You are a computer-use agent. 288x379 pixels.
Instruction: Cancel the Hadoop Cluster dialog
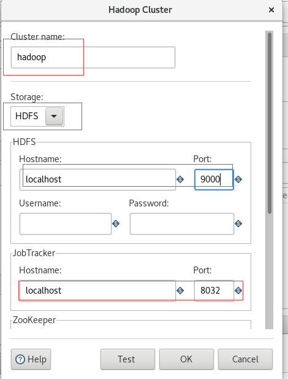[x=245, y=359]
